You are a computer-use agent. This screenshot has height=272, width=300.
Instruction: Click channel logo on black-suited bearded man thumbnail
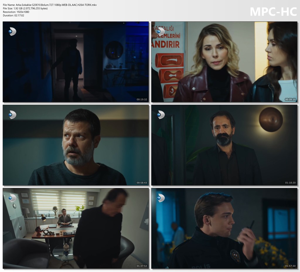pyautogui.click(x=161, y=115)
